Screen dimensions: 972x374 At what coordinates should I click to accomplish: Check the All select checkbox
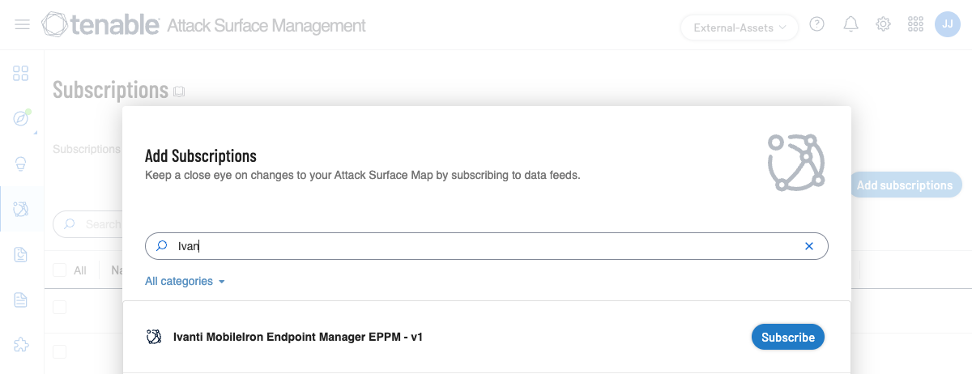59,270
